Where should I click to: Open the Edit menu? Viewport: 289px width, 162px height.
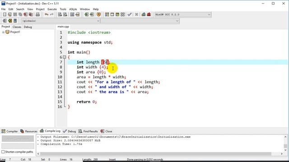coord(11,9)
